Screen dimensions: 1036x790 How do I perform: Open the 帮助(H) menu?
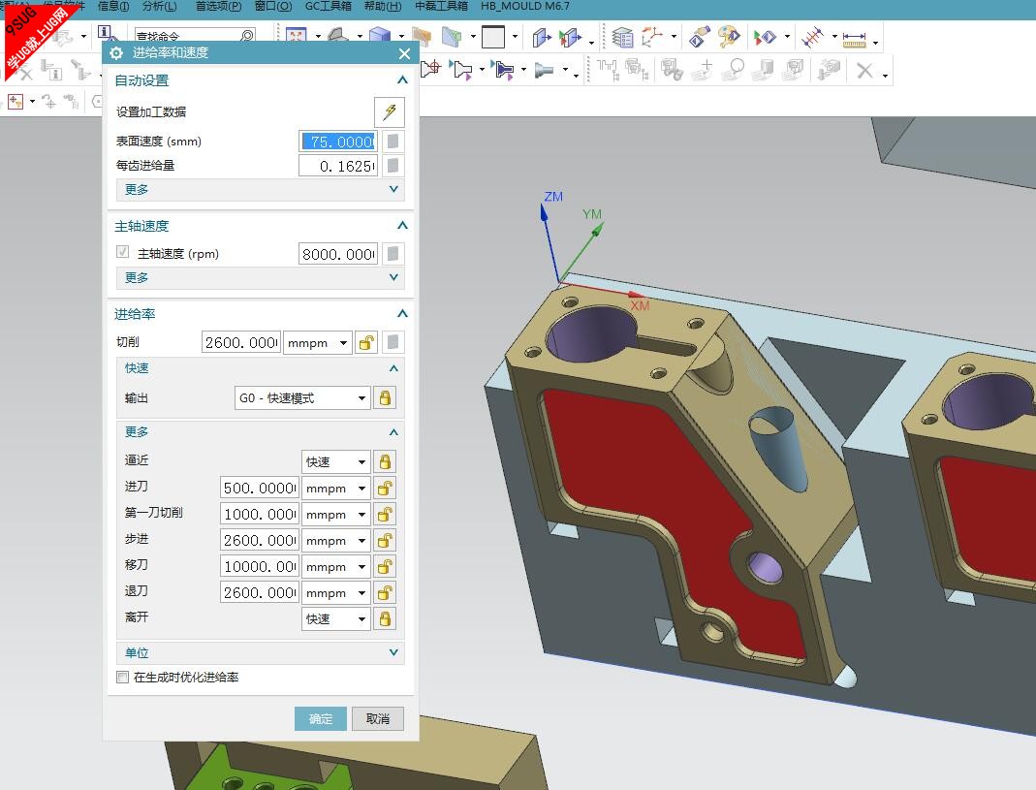point(383,7)
